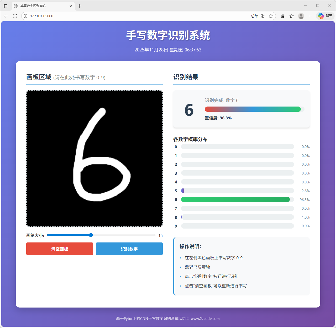This screenshot has width=336, height=328.
Task: View site information icon beside the URL
Action: [x=25, y=16]
